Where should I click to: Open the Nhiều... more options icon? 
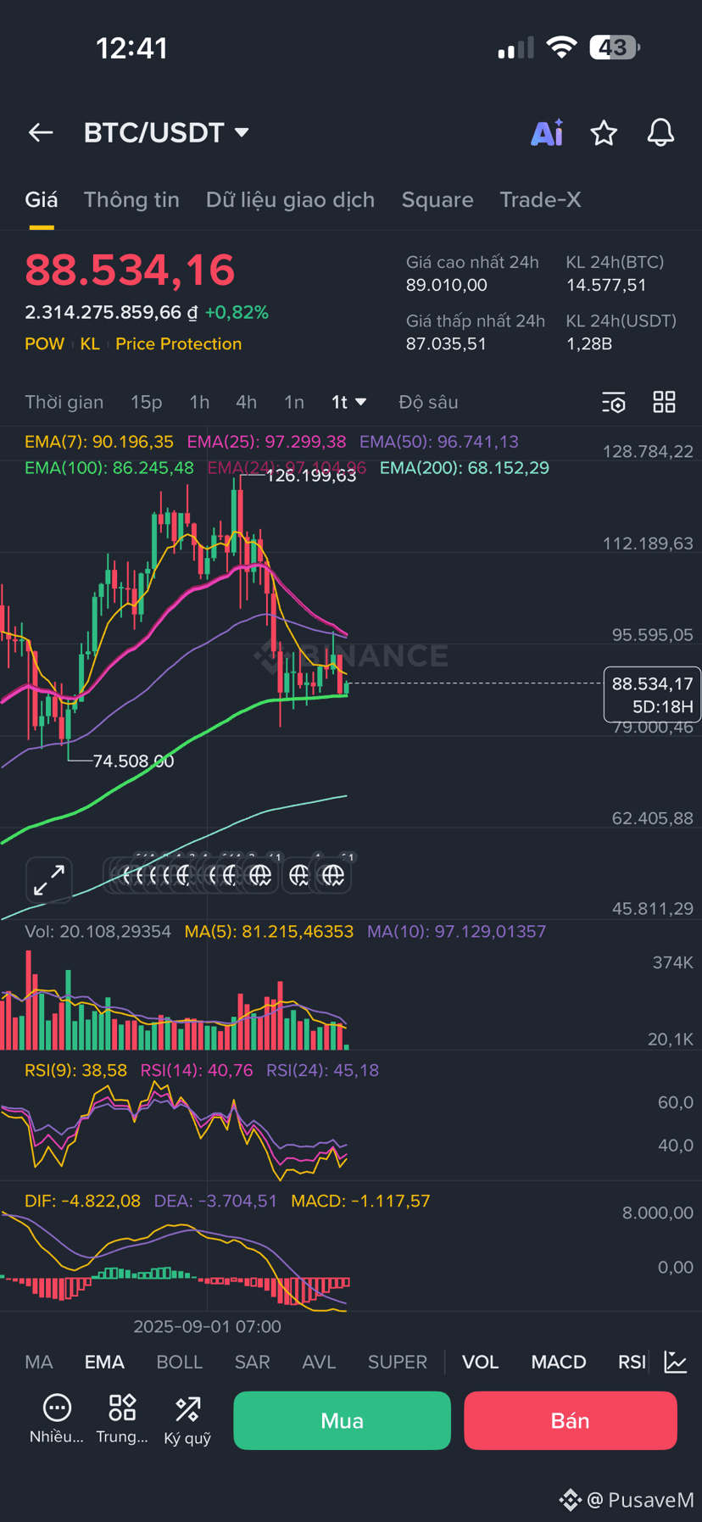point(57,1419)
